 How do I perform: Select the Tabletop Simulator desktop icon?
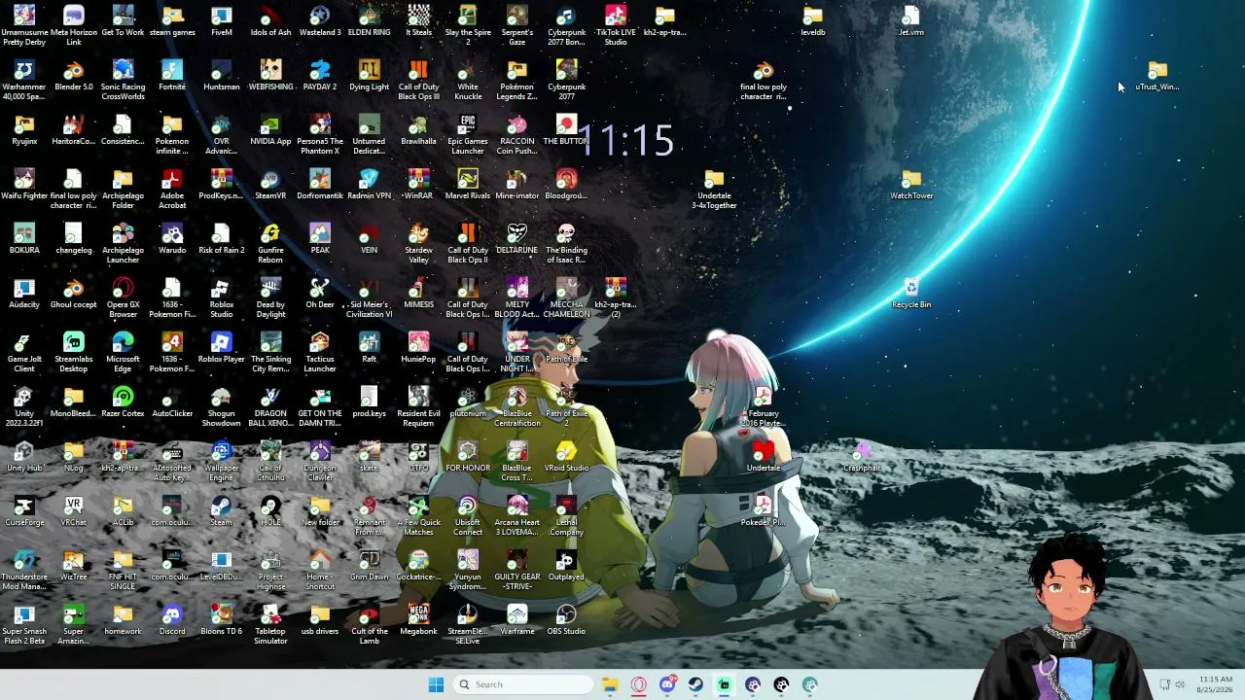(270, 624)
